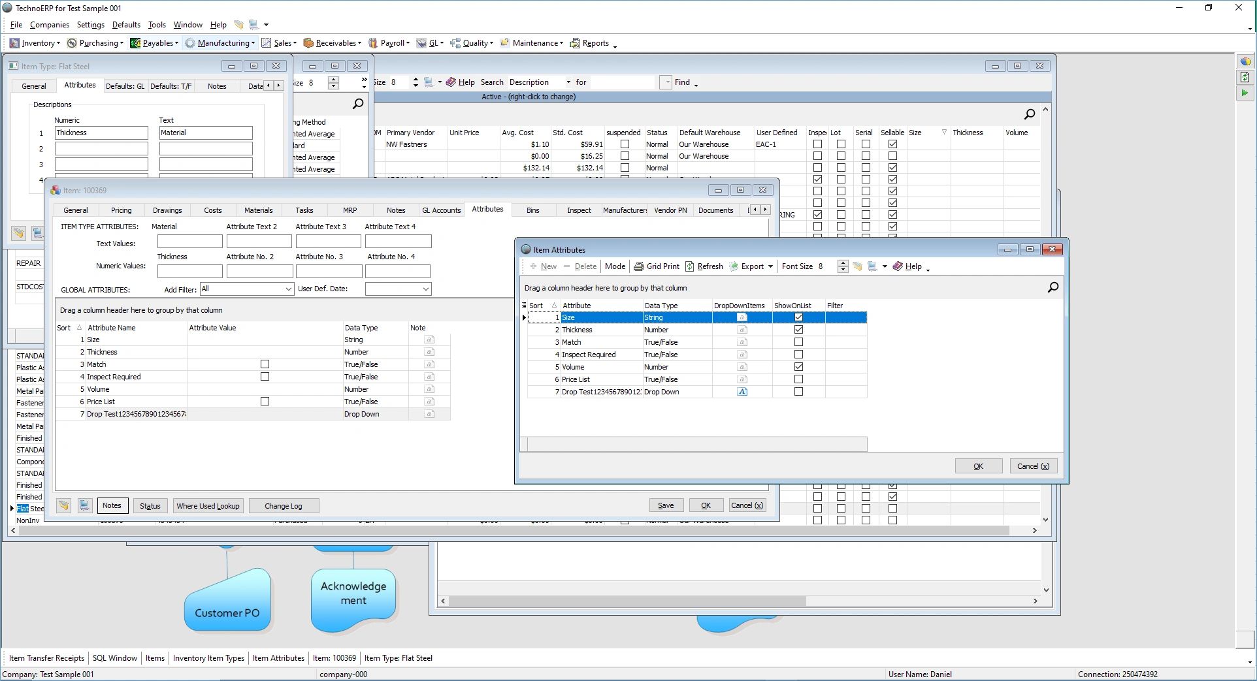1257x681 pixels.
Task: Click the DropDownItems icon for Thickness row
Action: pyautogui.click(x=742, y=330)
